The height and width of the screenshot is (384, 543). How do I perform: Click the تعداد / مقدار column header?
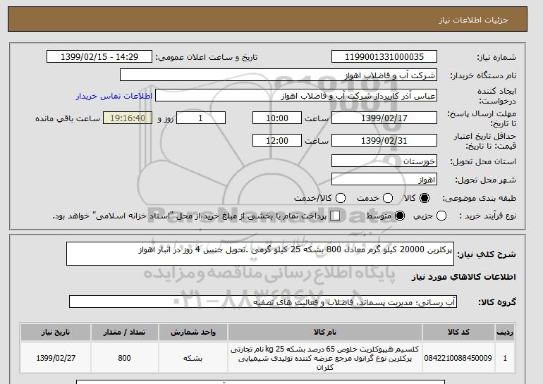tap(124, 332)
